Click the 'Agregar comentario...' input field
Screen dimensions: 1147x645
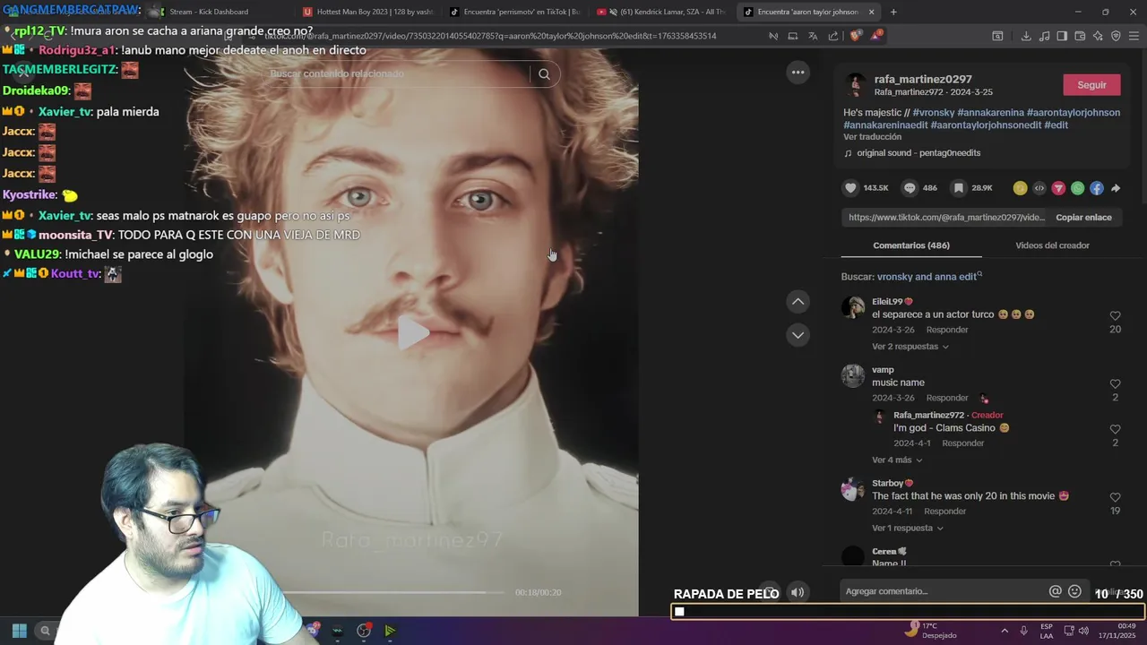point(943,591)
